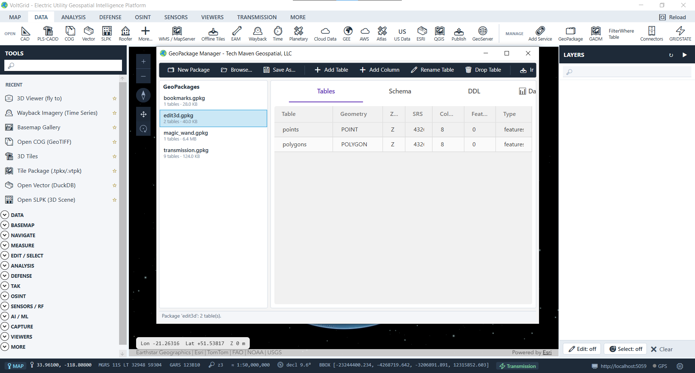
Task: Favorite star for Open Vector (DuckDB)
Action: pyautogui.click(x=114, y=185)
